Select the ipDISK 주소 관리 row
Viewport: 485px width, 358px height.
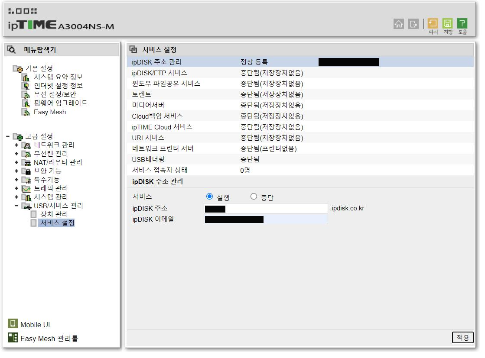pos(300,62)
